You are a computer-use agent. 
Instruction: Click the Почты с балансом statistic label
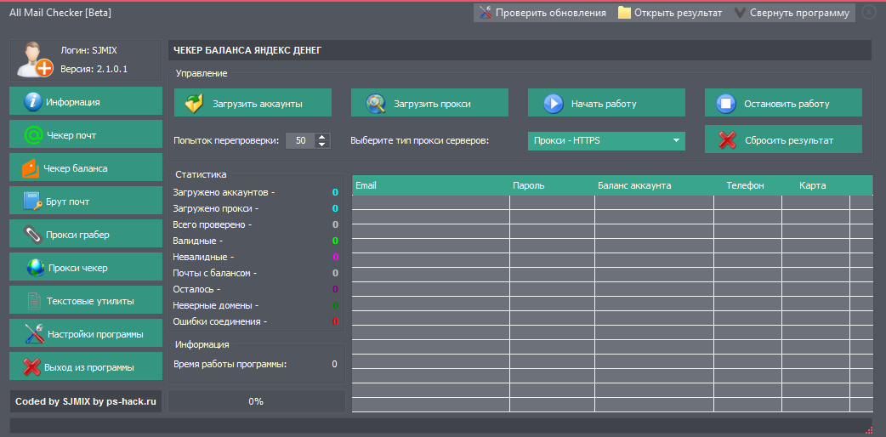(215, 273)
